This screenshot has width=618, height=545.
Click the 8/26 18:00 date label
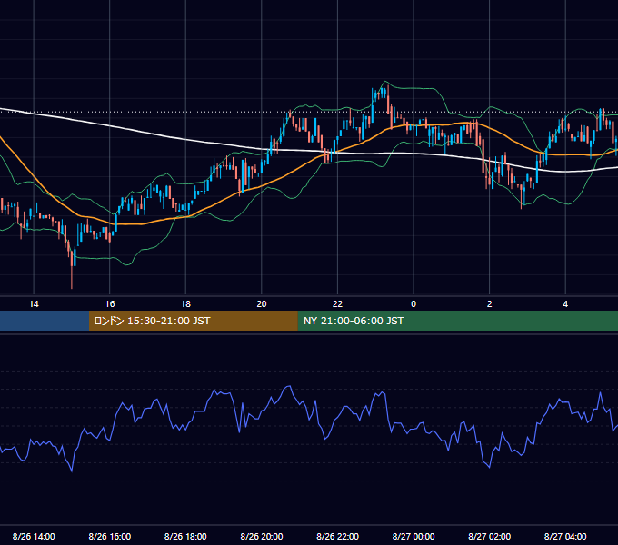(x=185, y=536)
